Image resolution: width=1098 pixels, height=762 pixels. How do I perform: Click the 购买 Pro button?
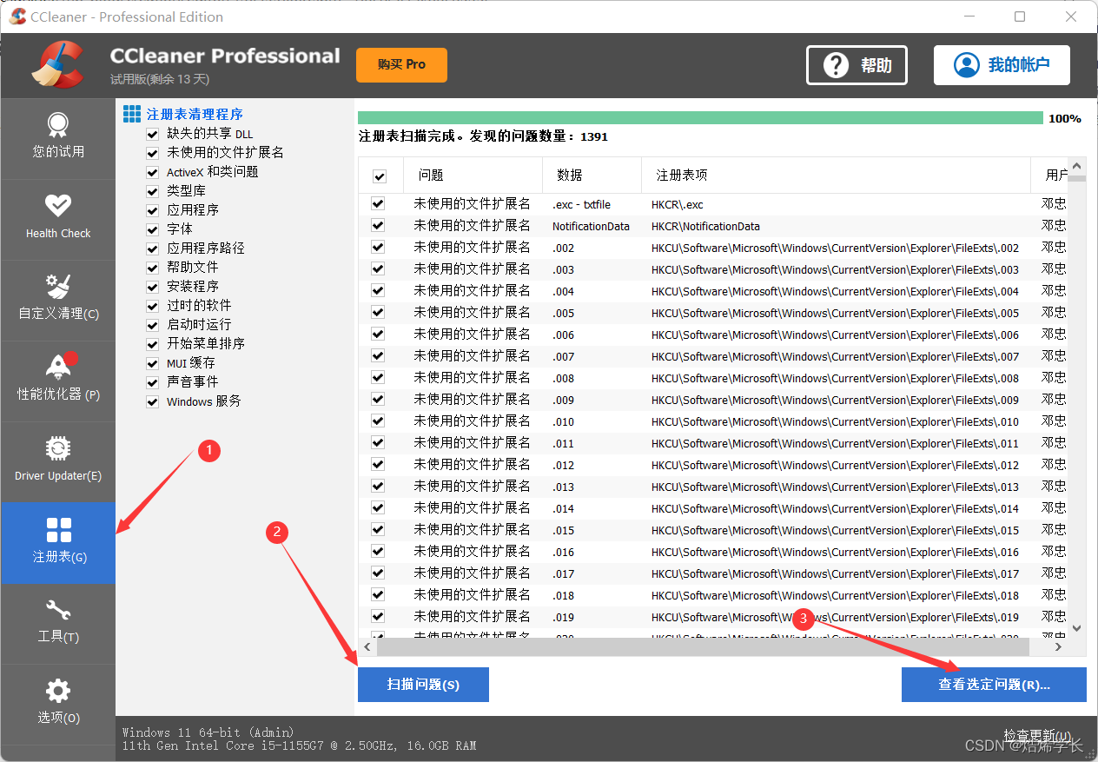pyautogui.click(x=401, y=65)
